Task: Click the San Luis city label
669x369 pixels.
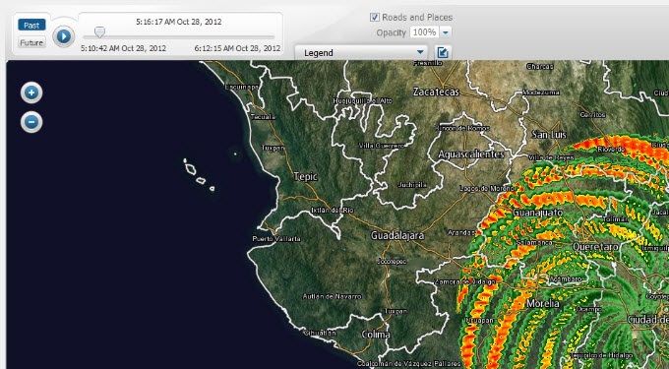Action: pos(549,135)
